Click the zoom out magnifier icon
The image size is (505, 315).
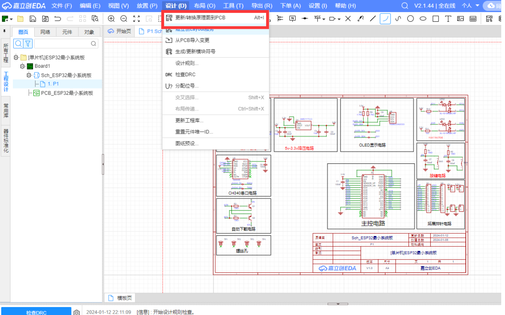pyautogui.click(x=124, y=19)
